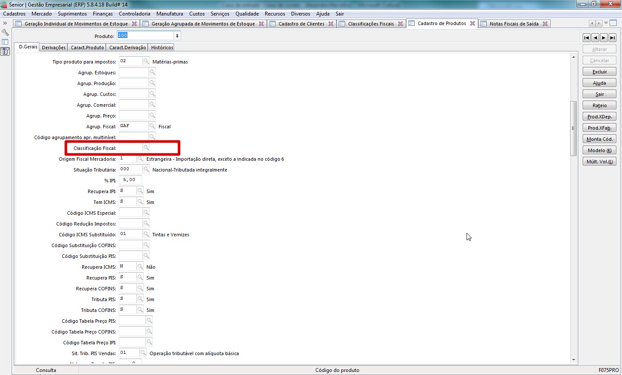622x375 pixels.
Task: Open the Agrup. Preço lookup magnifier
Action: click(152, 115)
